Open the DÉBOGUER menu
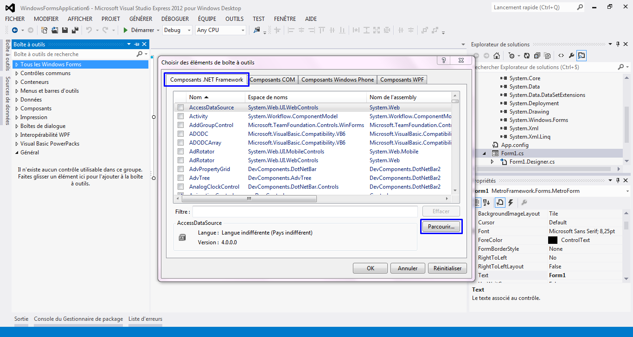The width and height of the screenshot is (633, 337). pos(175,19)
